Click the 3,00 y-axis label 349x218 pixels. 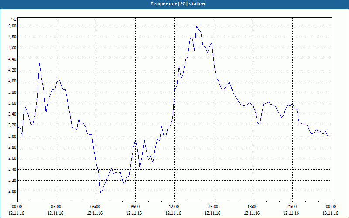13,136
